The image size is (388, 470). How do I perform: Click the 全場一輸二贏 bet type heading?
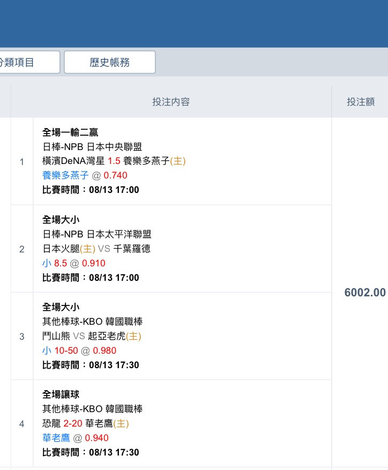pos(70,132)
